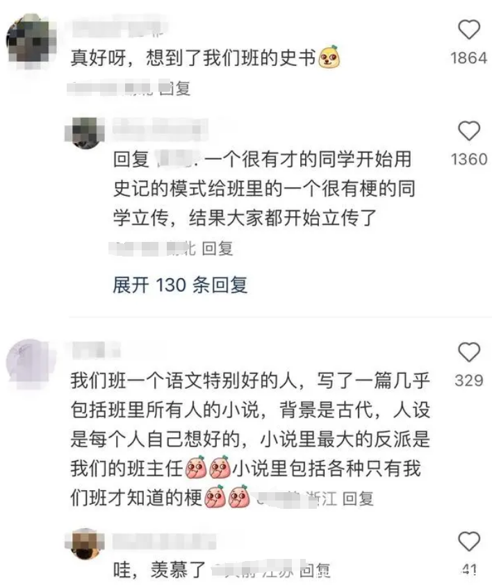
Task: Like the '哇，羡慕了' reply
Action: [469, 541]
